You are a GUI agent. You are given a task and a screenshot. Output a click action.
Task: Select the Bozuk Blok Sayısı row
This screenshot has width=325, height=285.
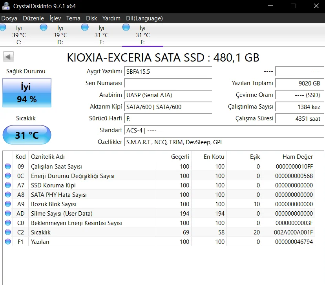[x=159, y=204]
